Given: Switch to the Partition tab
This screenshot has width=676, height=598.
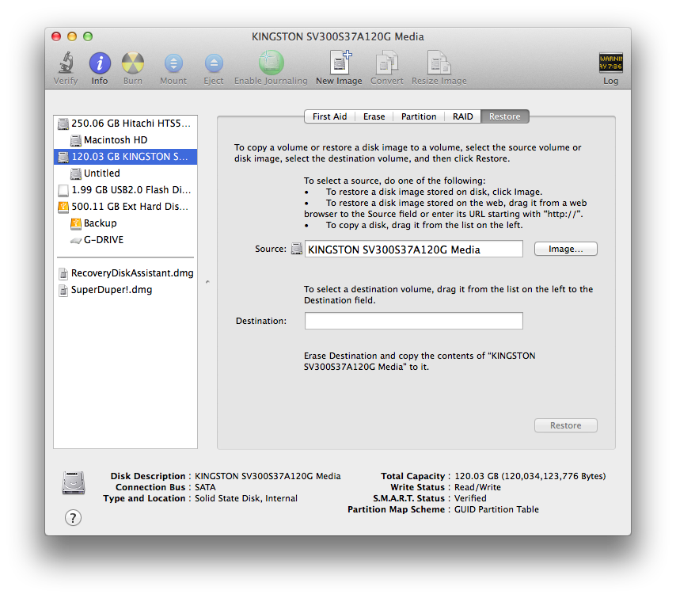Looking at the screenshot, I should pyautogui.click(x=419, y=116).
